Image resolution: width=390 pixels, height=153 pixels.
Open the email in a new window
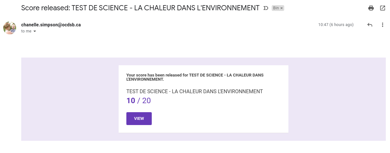[383, 8]
